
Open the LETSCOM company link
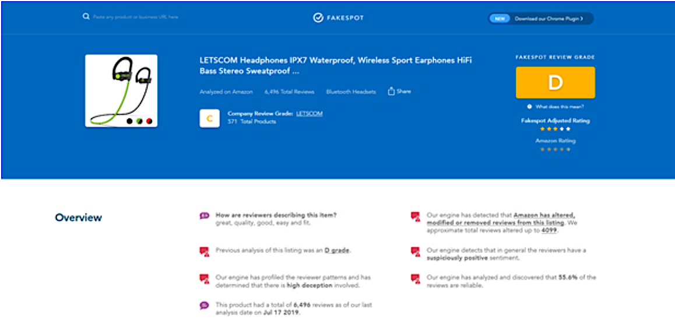click(309, 114)
